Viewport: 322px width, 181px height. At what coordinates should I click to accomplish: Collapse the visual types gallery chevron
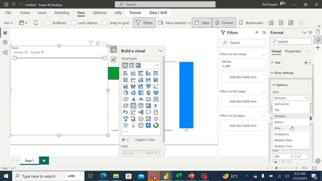(157, 65)
